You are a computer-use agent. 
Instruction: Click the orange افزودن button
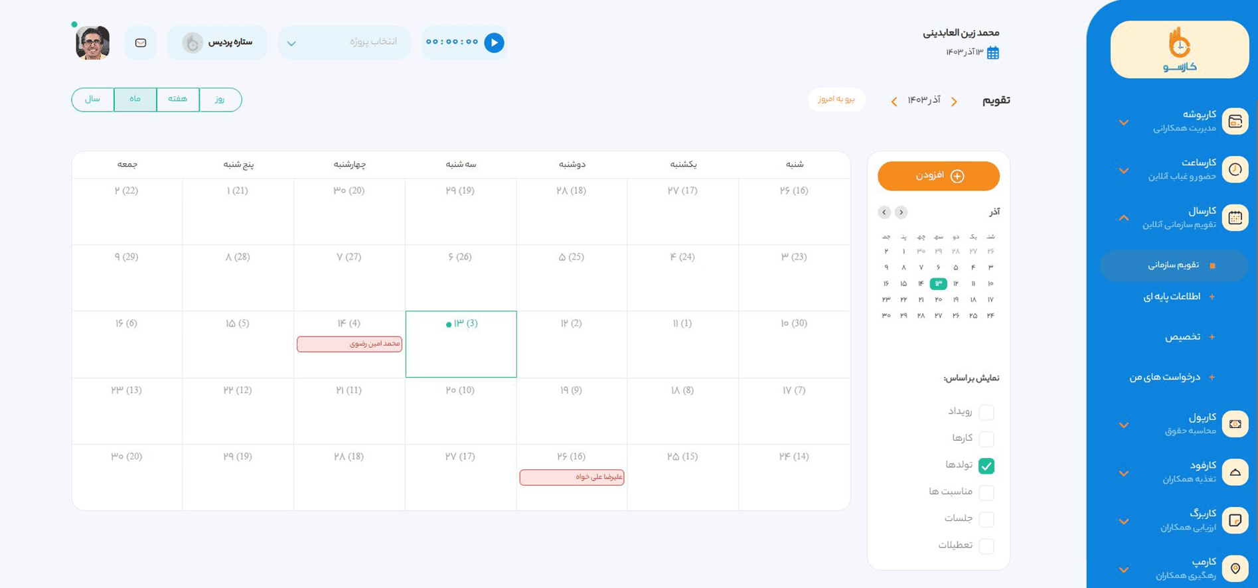point(938,176)
